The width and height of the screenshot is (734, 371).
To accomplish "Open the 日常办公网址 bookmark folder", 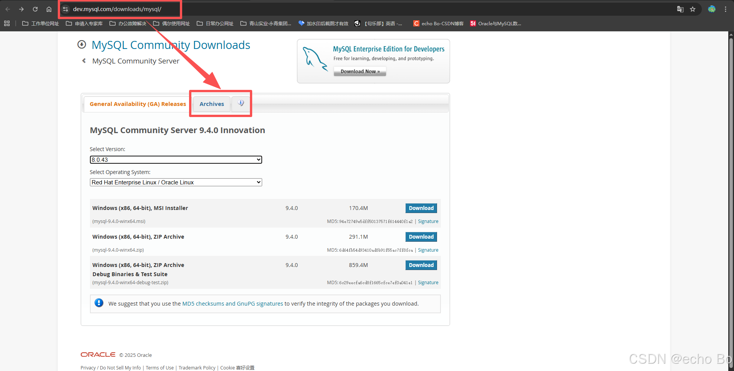I will tap(215, 23).
